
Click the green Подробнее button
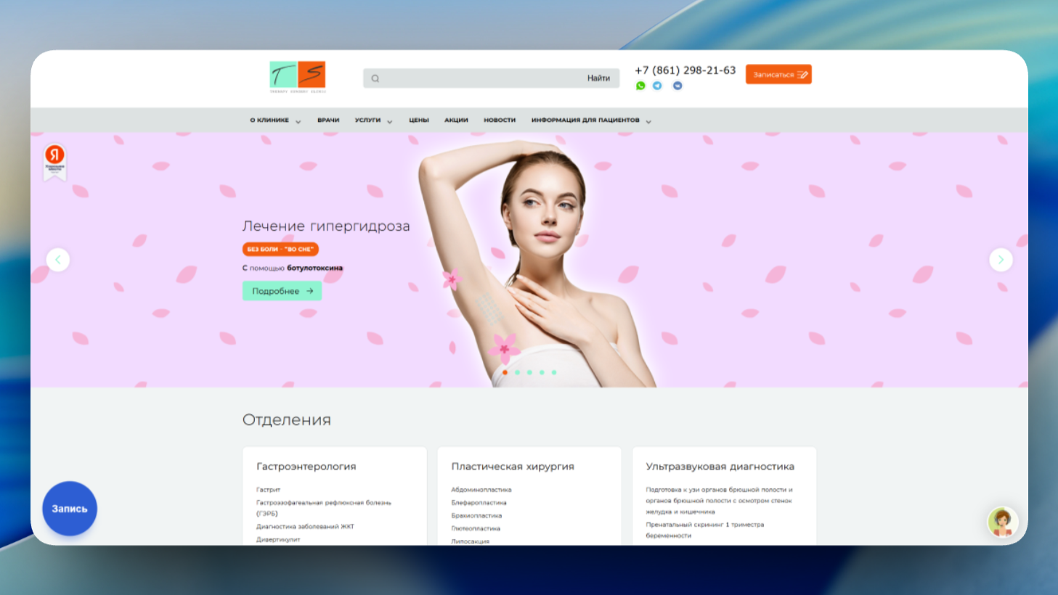point(282,291)
